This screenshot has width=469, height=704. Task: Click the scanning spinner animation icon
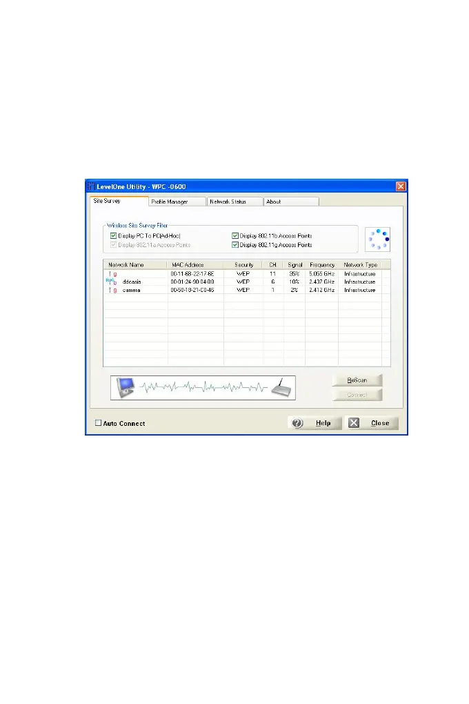pos(378,239)
